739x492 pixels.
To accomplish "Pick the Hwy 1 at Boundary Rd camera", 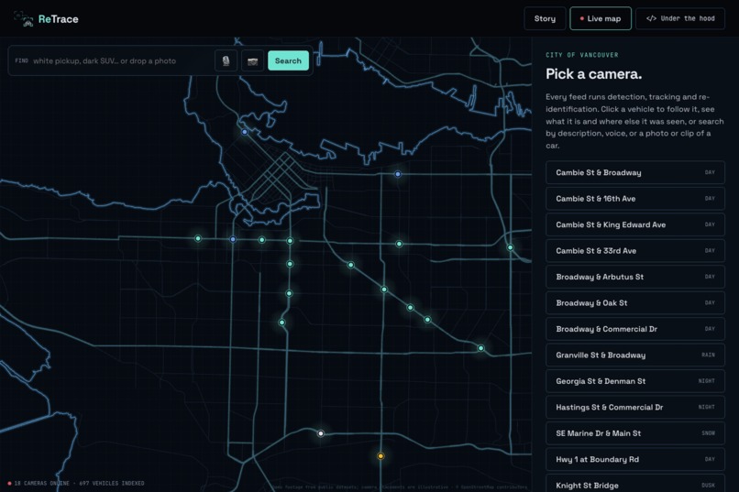I will (634, 460).
